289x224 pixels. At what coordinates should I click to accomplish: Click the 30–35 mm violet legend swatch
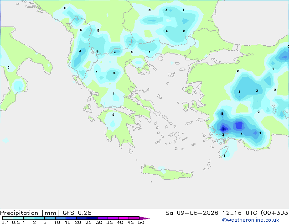click(x=103, y=218)
